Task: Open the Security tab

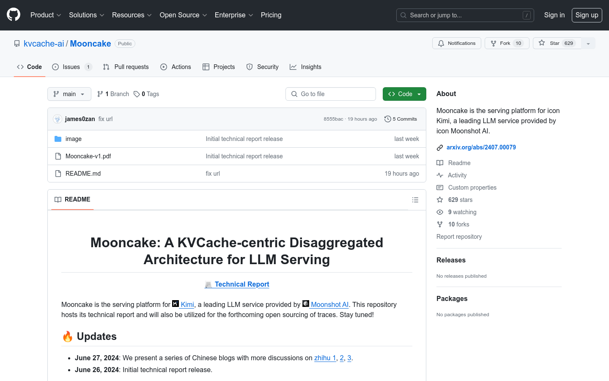Action: click(x=262, y=67)
